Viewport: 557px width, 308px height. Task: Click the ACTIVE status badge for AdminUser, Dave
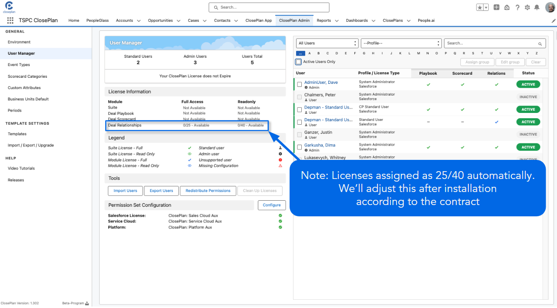pos(528,84)
